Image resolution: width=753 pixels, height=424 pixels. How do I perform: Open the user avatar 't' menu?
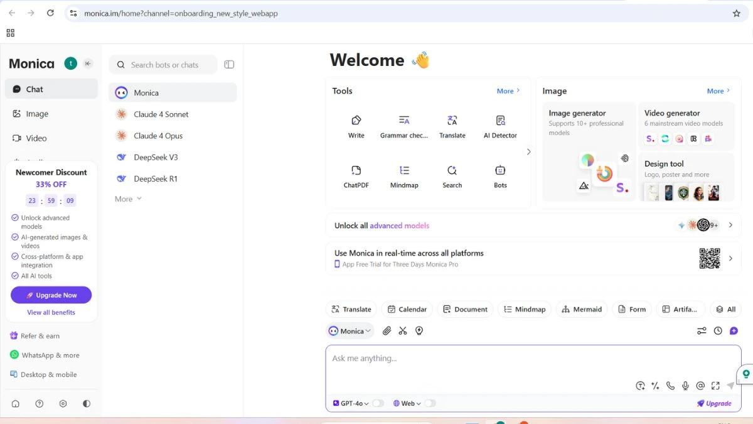[71, 63]
